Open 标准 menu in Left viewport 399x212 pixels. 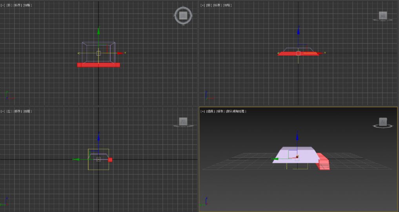pyautogui.click(x=17, y=111)
